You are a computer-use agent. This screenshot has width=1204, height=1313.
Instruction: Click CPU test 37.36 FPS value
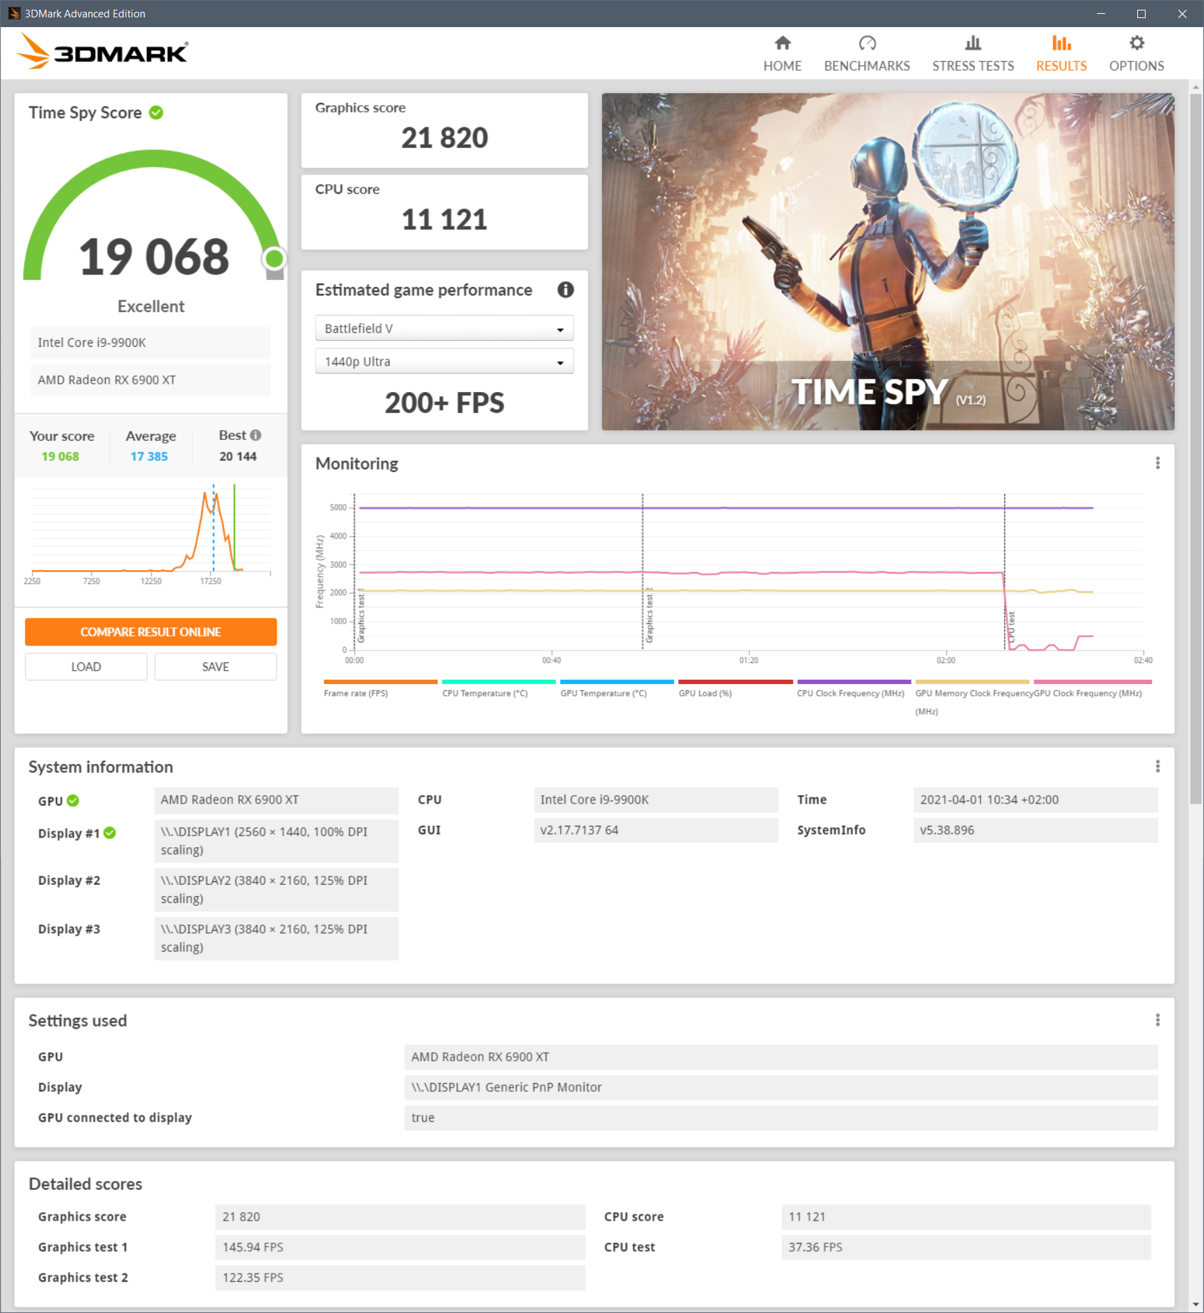coord(966,1248)
